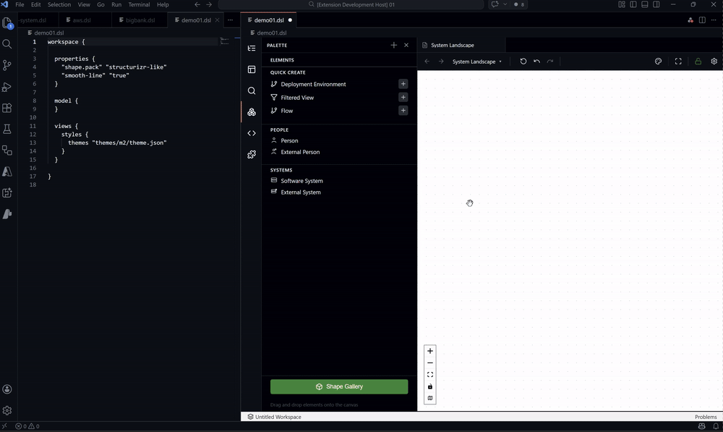Open errors and warnings in status bar
The image size is (723, 432).
27,426
